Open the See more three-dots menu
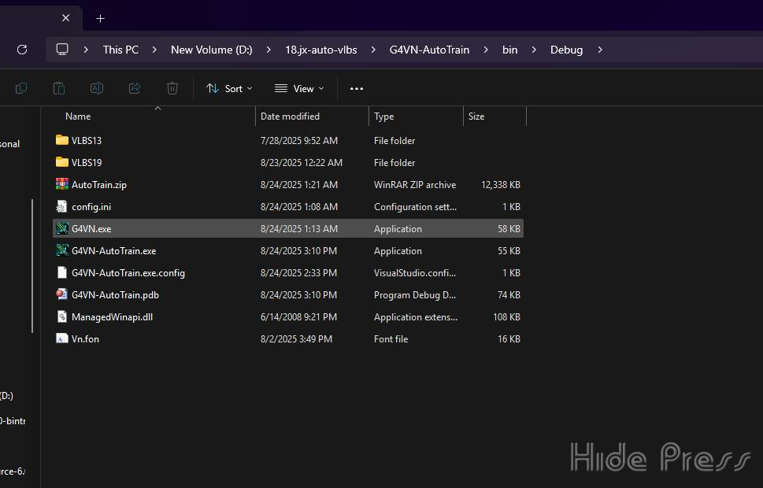This screenshot has width=763, height=488. pyautogui.click(x=357, y=88)
